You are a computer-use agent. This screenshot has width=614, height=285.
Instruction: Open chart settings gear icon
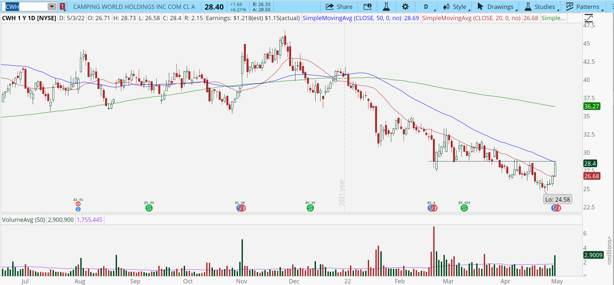(405, 7)
